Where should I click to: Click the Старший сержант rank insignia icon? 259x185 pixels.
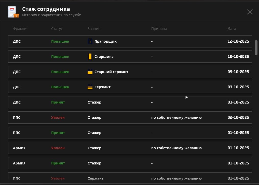pyautogui.click(x=90, y=72)
